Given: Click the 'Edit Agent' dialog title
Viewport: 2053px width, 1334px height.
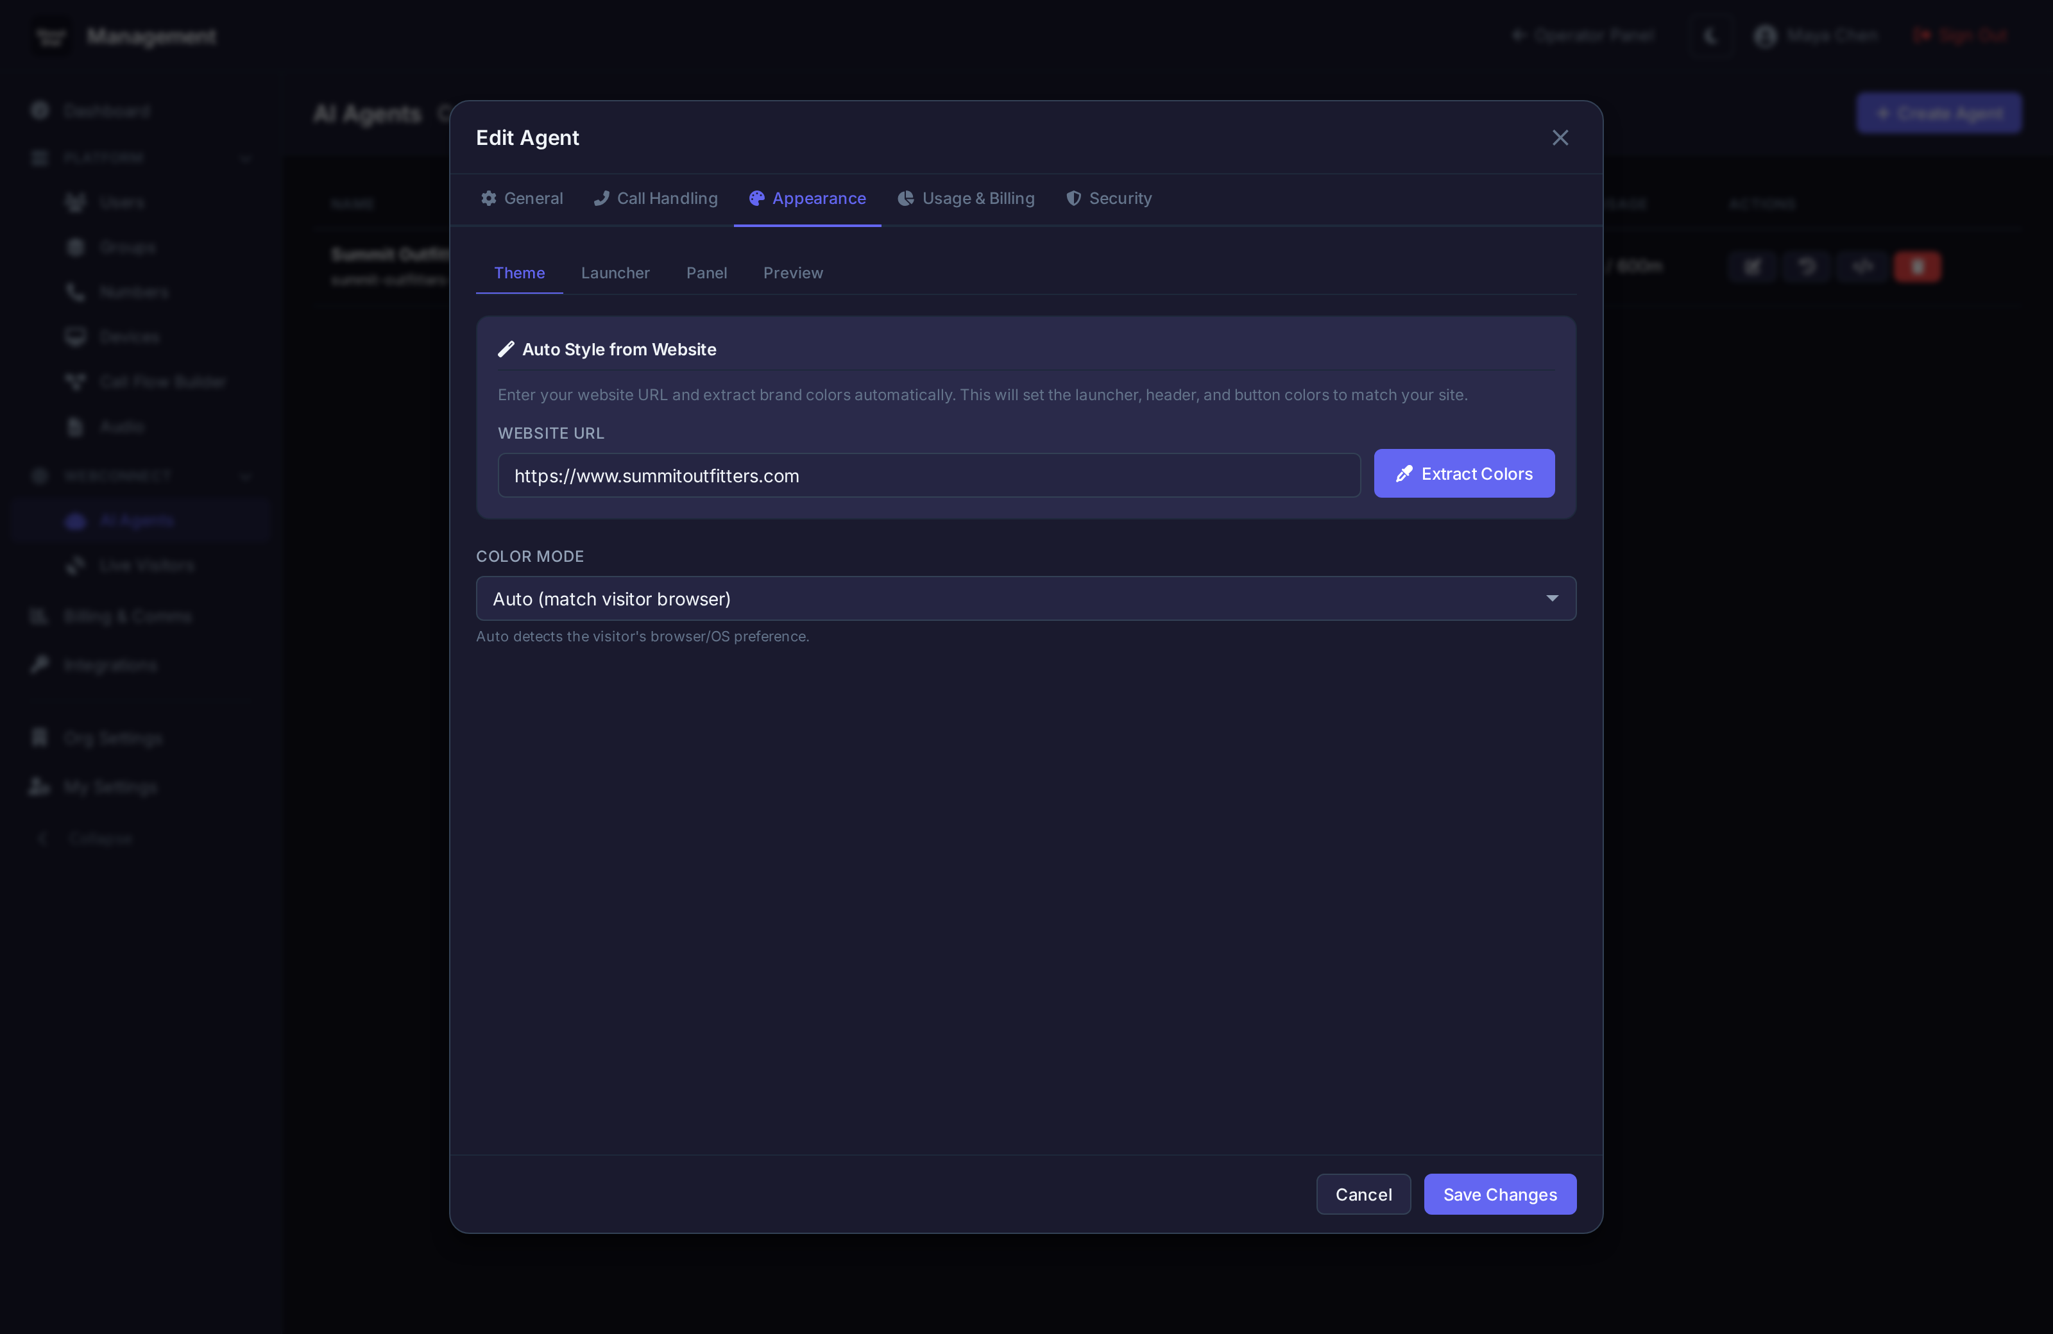Looking at the screenshot, I should pos(527,138).
